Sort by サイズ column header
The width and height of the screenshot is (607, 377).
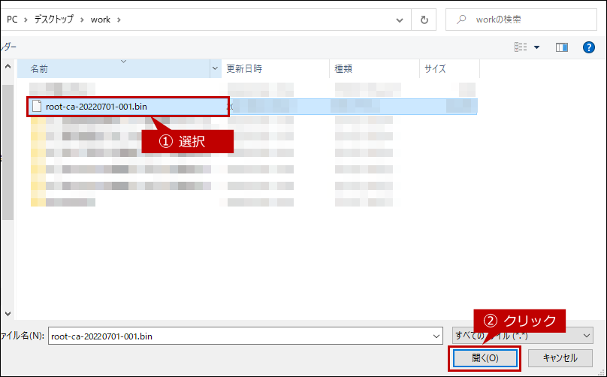(449, 69)
